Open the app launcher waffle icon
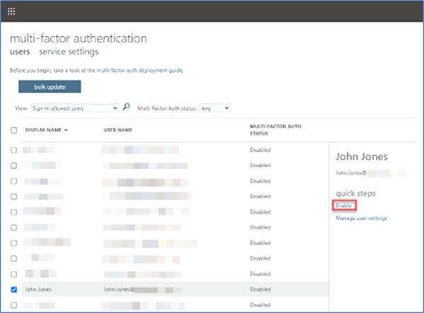The width and height of the screenshot is (424, 313). 11,11
